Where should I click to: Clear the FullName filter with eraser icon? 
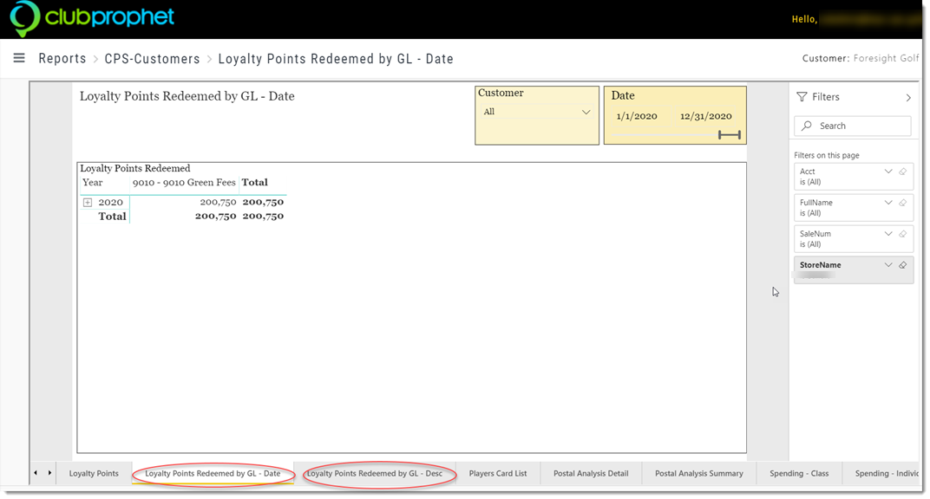tap(903, 203)
